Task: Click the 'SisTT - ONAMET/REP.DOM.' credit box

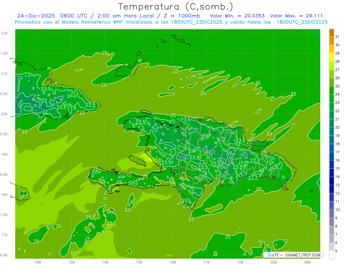Action: [x=293, y=255]
